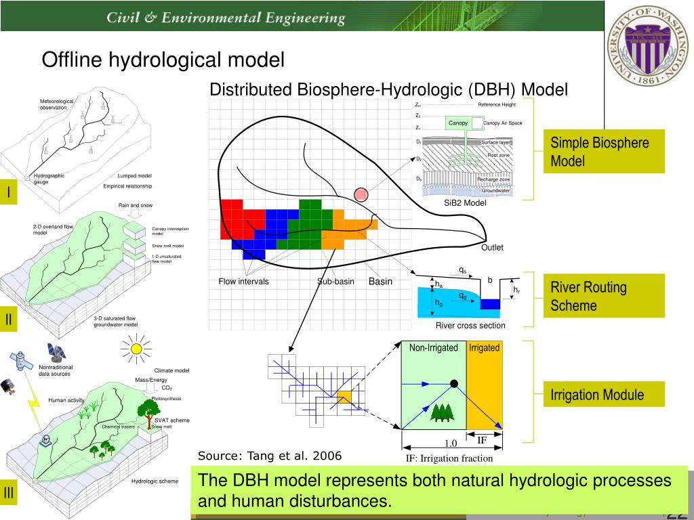Click the yellow sun icon
The width and height of the screenshot is (694, 520).
[x=136, y=349]
